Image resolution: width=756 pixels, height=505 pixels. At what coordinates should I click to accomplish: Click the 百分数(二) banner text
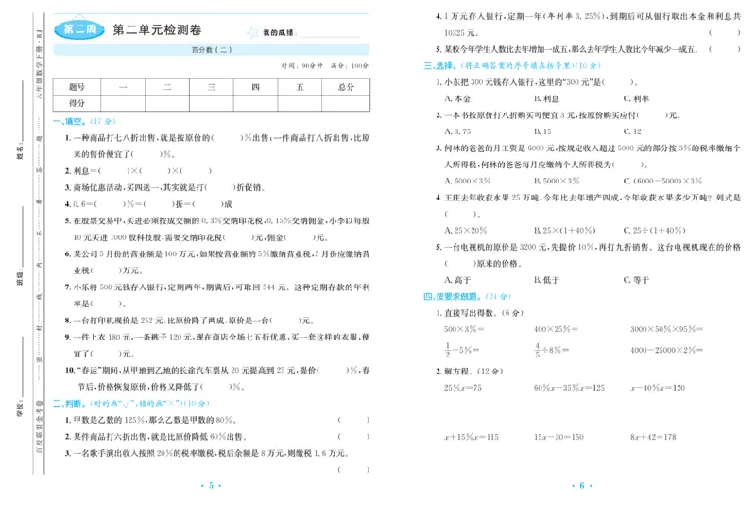pos(211,50)
